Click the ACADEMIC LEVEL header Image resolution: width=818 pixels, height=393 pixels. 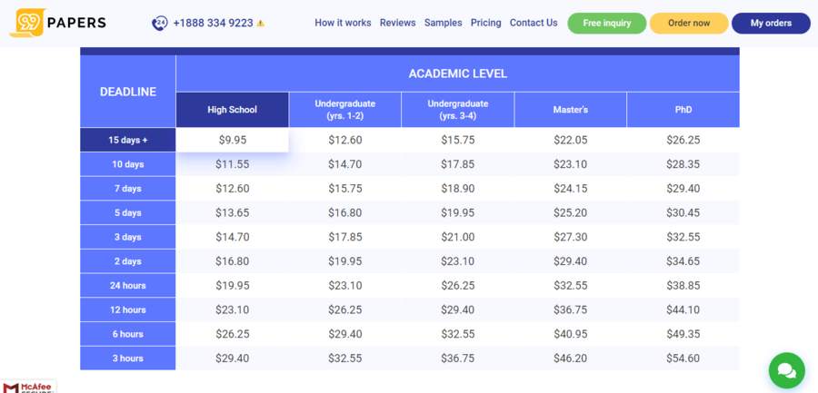click(x=457, y=74)
